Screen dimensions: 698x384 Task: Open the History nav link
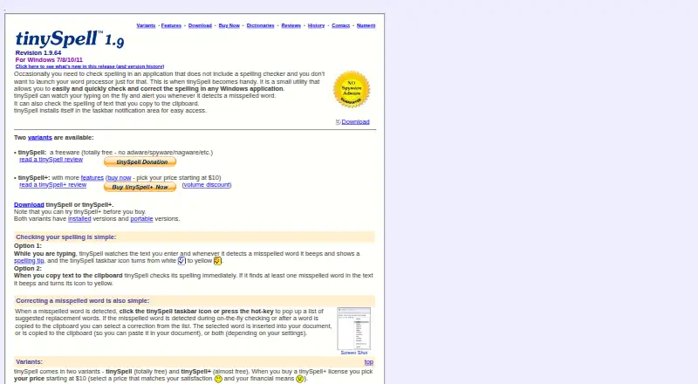(316, 25)
